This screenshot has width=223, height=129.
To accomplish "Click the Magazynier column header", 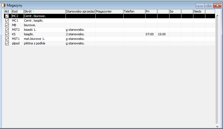I will pos(109,11).
